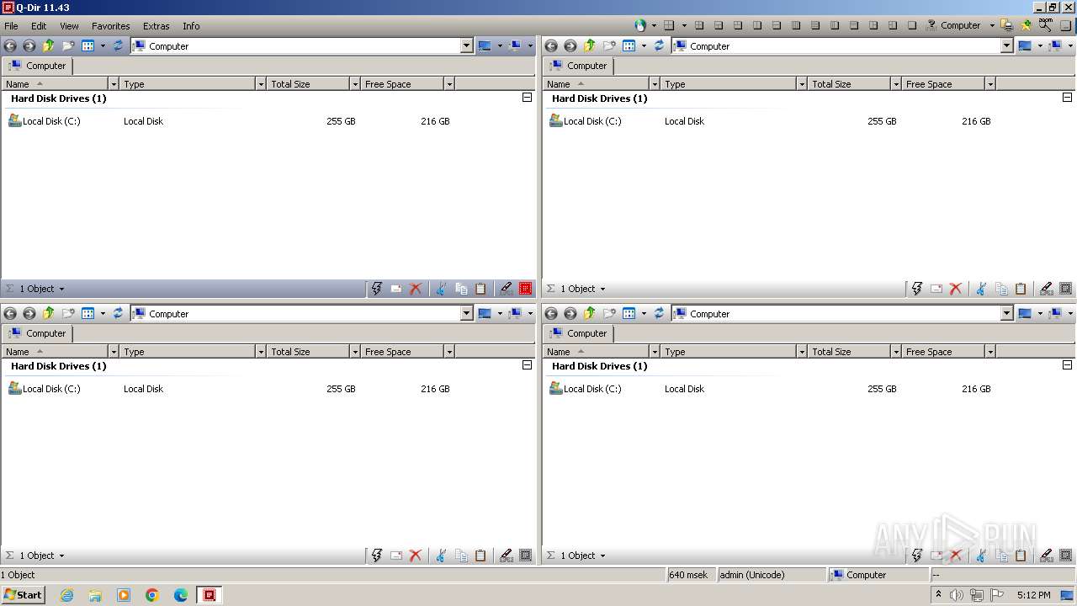Select Local Disk (C:) in bottom-right pane
This screenshot has width=1077, height=606.
(x=586, y=389)
